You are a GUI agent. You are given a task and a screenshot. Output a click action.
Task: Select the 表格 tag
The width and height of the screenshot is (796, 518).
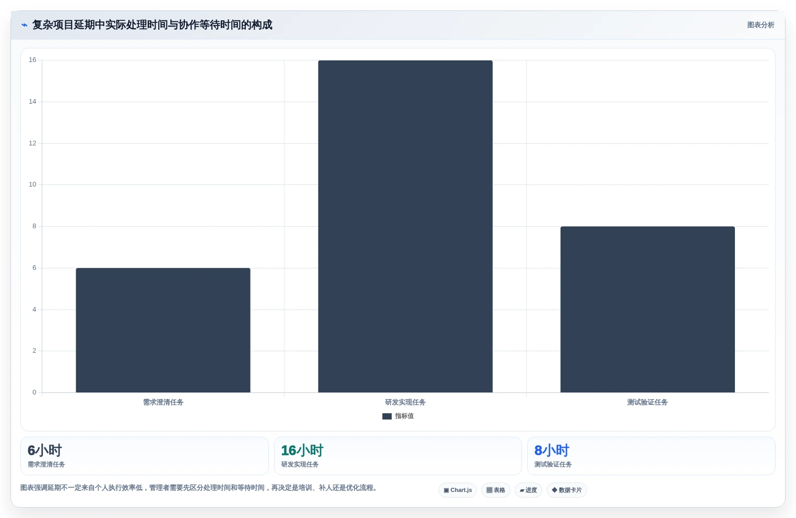click(496, 490)
